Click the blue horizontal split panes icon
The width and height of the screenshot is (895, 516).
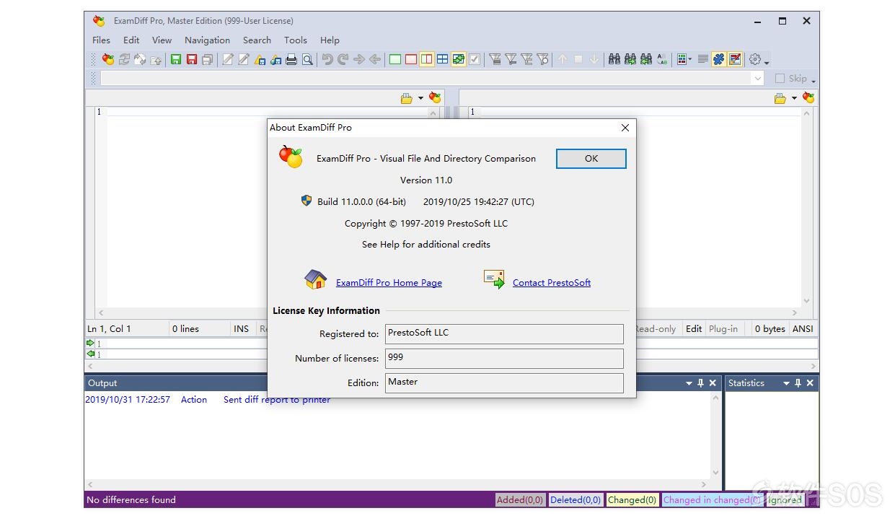click(x=443, y=59)
